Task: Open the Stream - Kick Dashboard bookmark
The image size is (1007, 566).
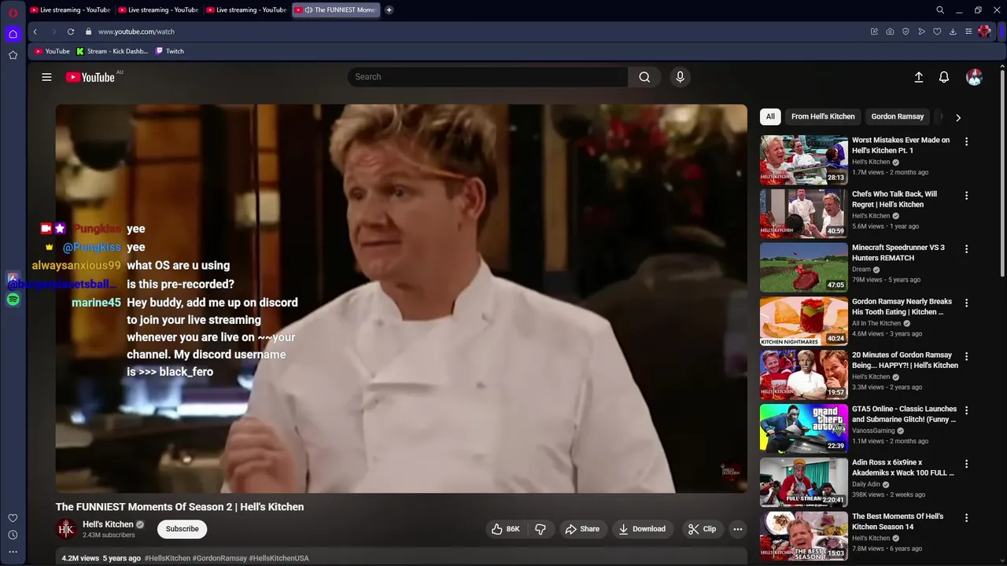Action: coord(112,51)
